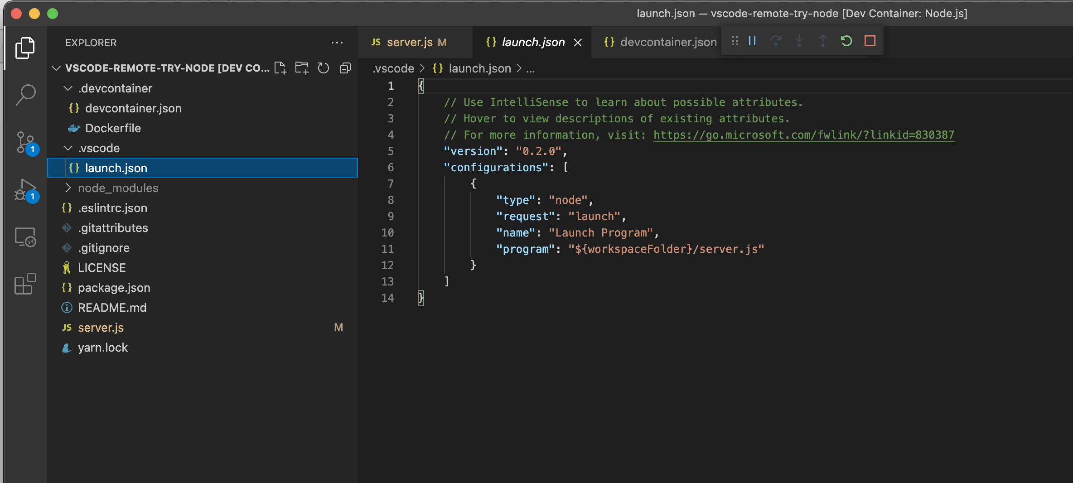Viewport: 1073px width, 483px height.
Task: Collapse the .devcontainer folder
Action: point(68,88)
